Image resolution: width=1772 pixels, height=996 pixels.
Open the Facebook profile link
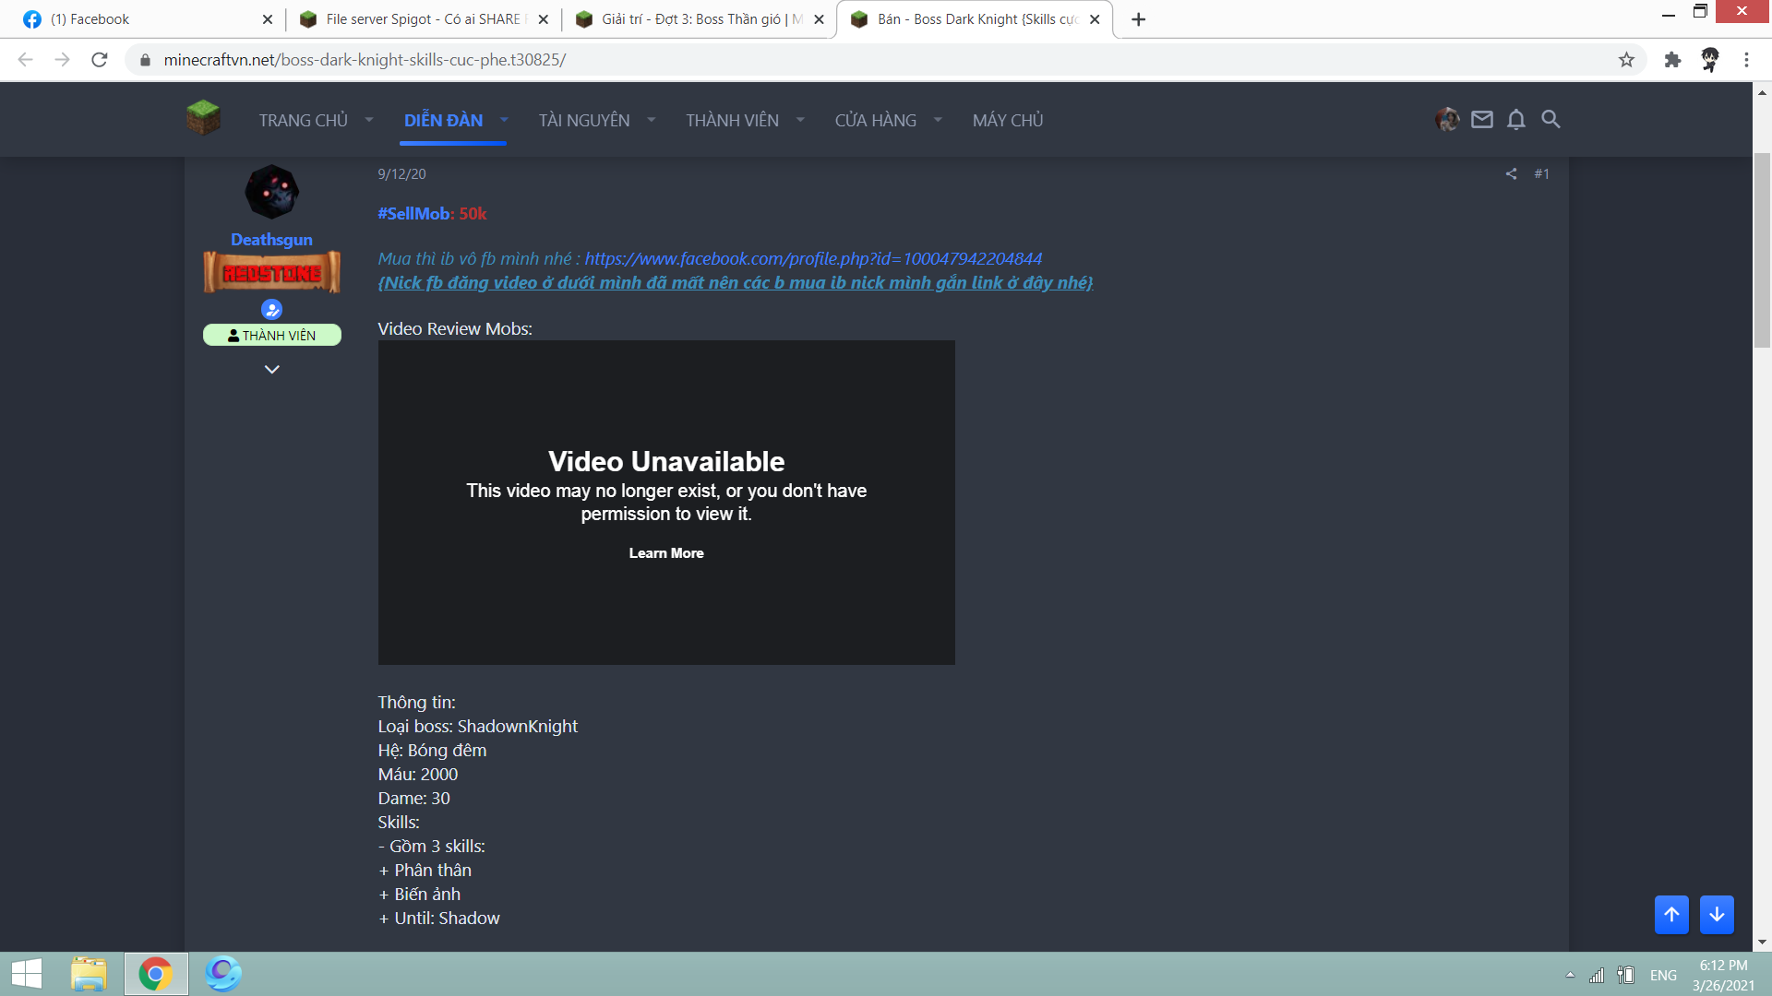pos(813,258)
